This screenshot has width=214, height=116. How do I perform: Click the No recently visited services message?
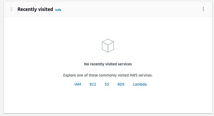108,64
